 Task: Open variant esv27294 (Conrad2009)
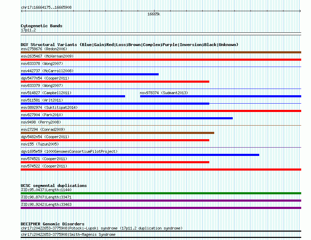tap(43, 129)
